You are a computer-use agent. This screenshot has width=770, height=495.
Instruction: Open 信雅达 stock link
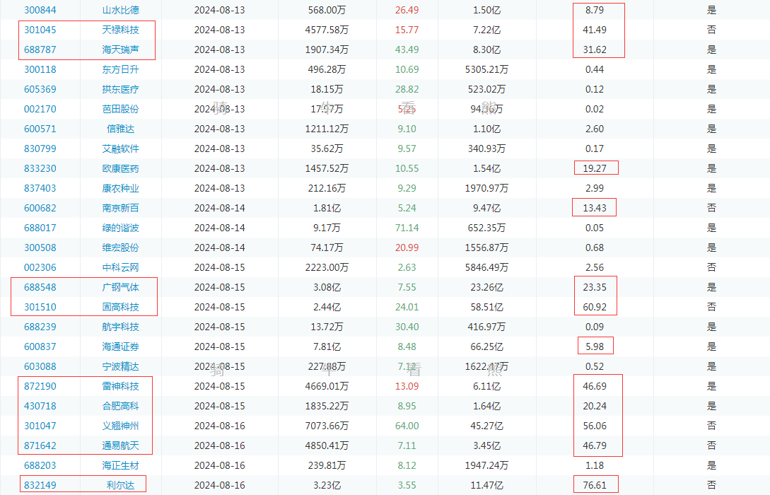(120, 129)
